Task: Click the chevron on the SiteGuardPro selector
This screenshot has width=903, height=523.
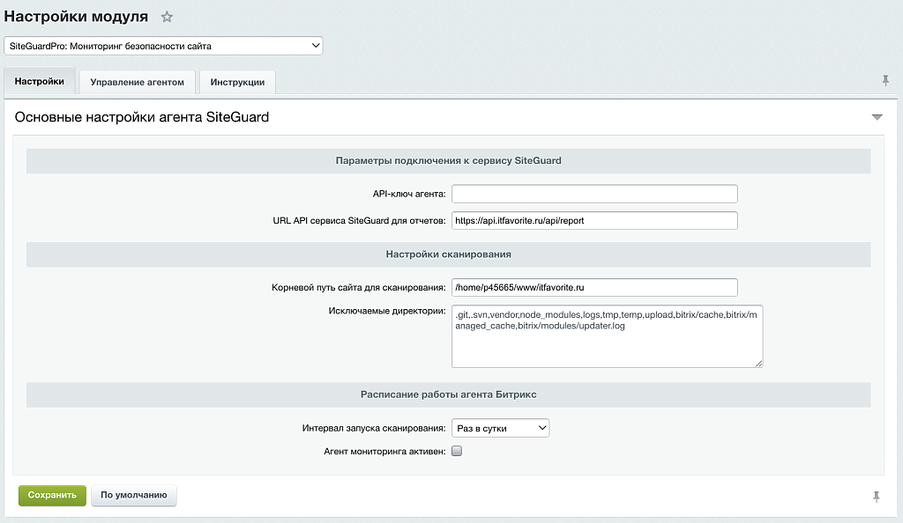Action: click(x=313, y=45)
